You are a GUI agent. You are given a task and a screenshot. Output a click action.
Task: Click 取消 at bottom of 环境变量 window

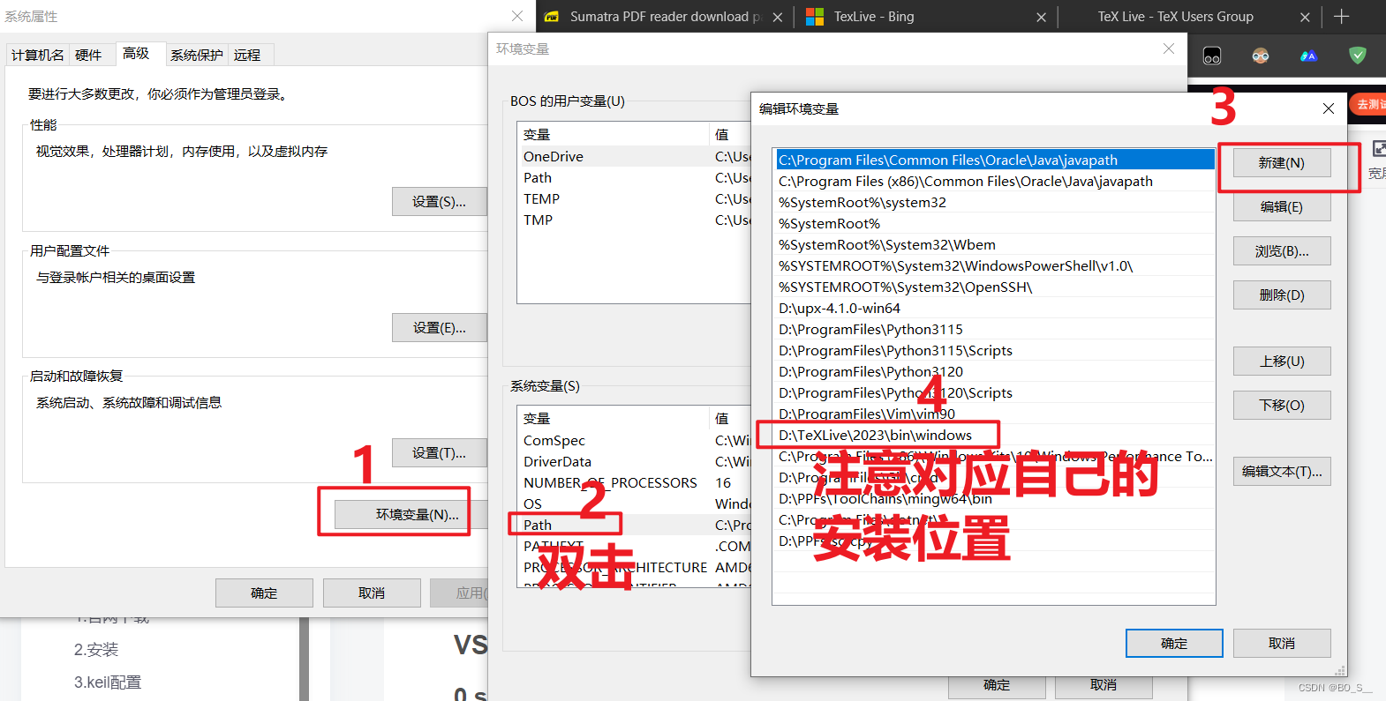pos(1104,686)
